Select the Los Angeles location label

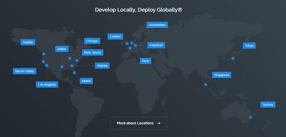[x=47, y=85]
